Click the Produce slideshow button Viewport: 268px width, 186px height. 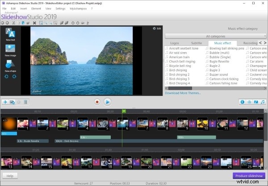pyautogui.click(x=249, y=176)
